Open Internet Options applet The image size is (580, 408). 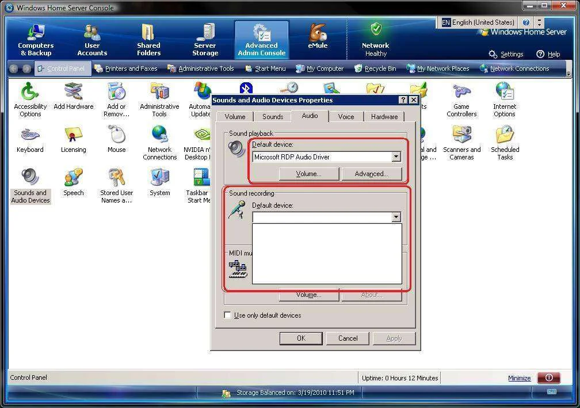point(504,100)
